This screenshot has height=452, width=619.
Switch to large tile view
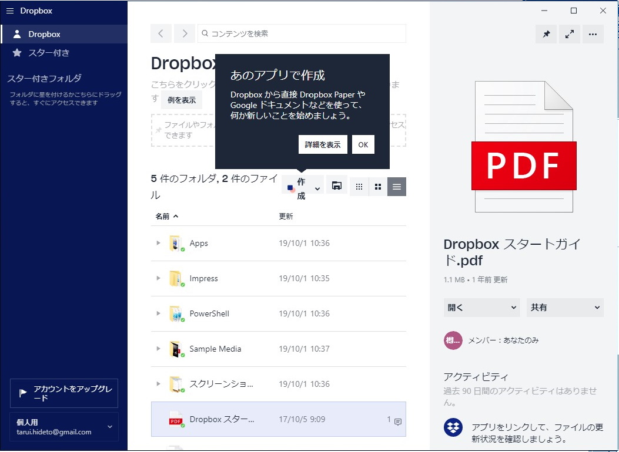pyautogui.click(x=378, y=187)
